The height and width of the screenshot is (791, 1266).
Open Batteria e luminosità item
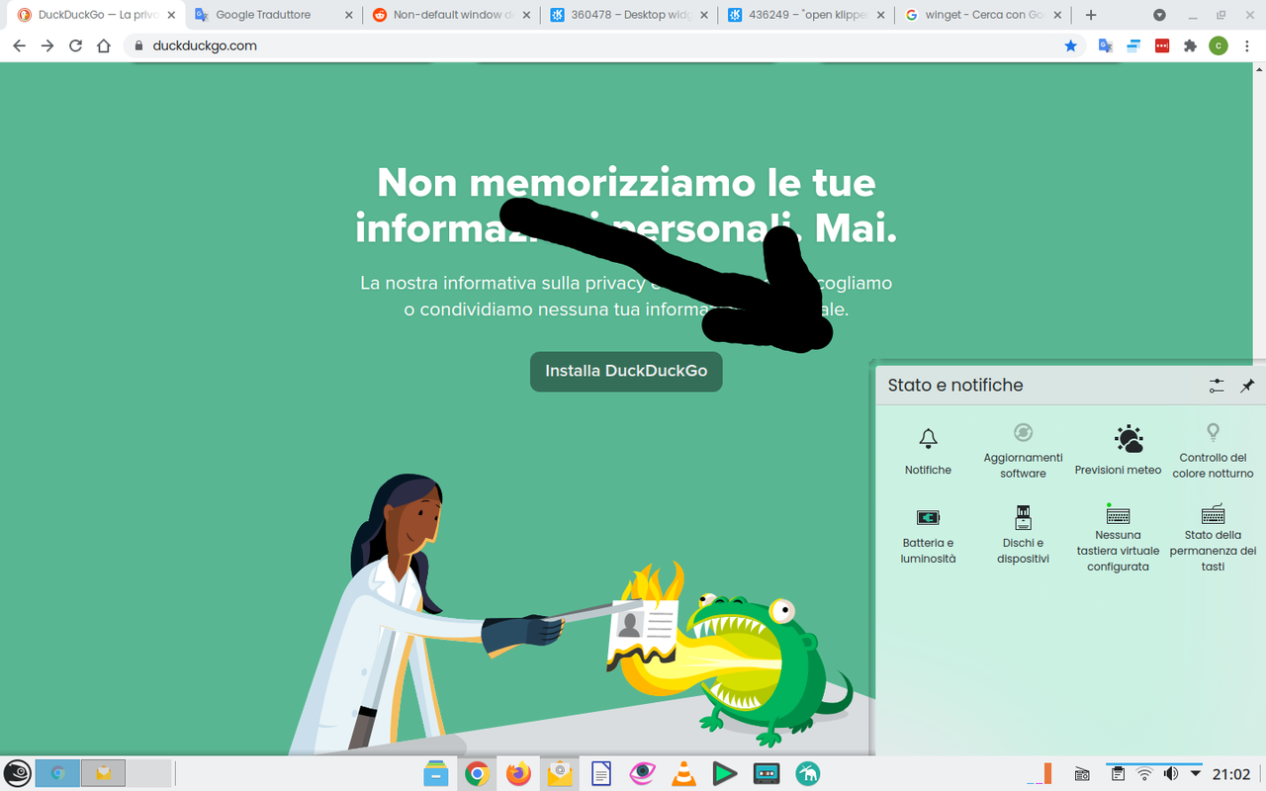tap(928, 535)
